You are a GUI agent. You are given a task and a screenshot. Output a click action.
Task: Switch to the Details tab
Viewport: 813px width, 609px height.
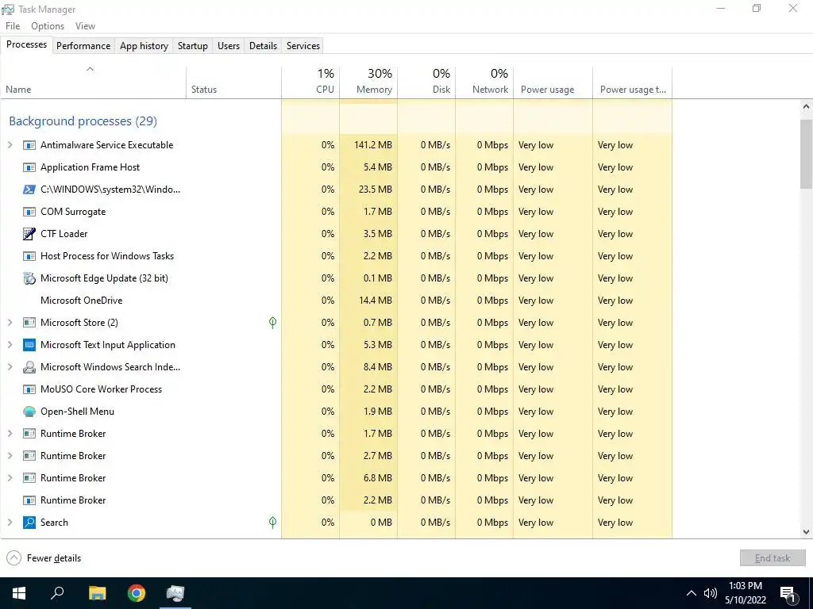263,45
